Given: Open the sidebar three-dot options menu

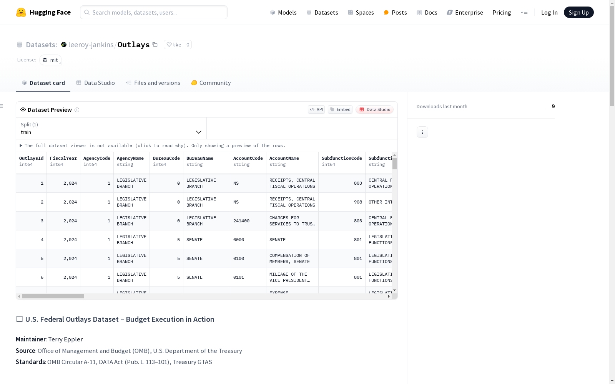Looking at the screenshot, I should [x=422, y=132].
